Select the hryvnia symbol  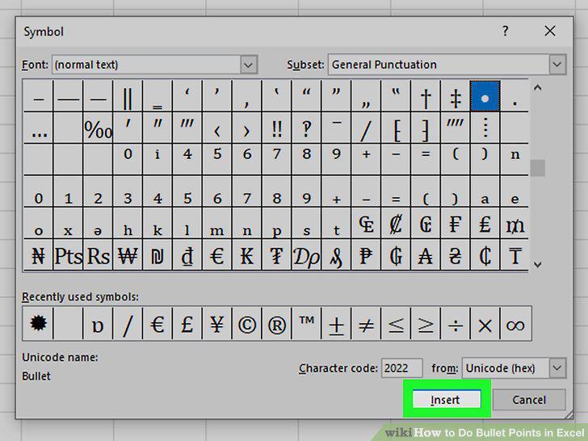456,256
